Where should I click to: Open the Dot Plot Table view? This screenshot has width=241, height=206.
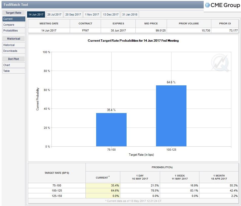[x=14, y=71]
